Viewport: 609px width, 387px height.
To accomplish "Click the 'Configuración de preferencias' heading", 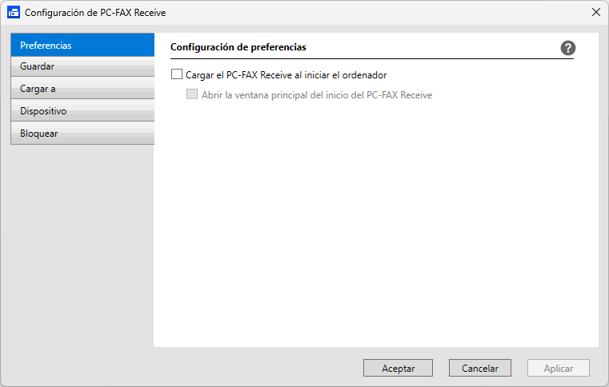I will 238,47.
